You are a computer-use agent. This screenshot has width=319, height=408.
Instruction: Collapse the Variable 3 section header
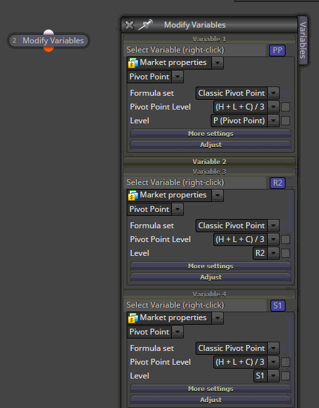(209, 172)
